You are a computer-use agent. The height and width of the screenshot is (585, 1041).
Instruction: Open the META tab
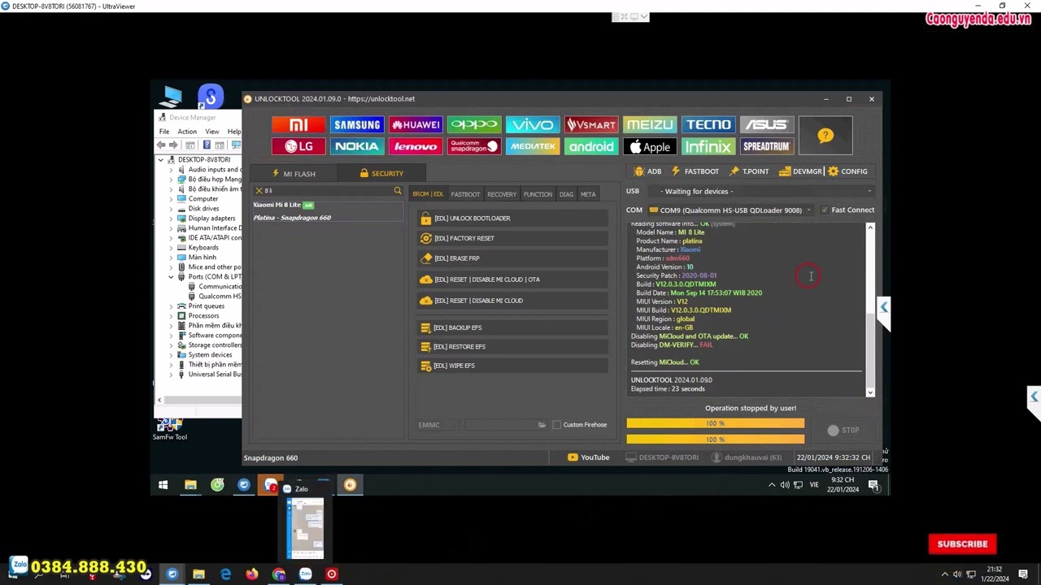click(x=588, y=194)
